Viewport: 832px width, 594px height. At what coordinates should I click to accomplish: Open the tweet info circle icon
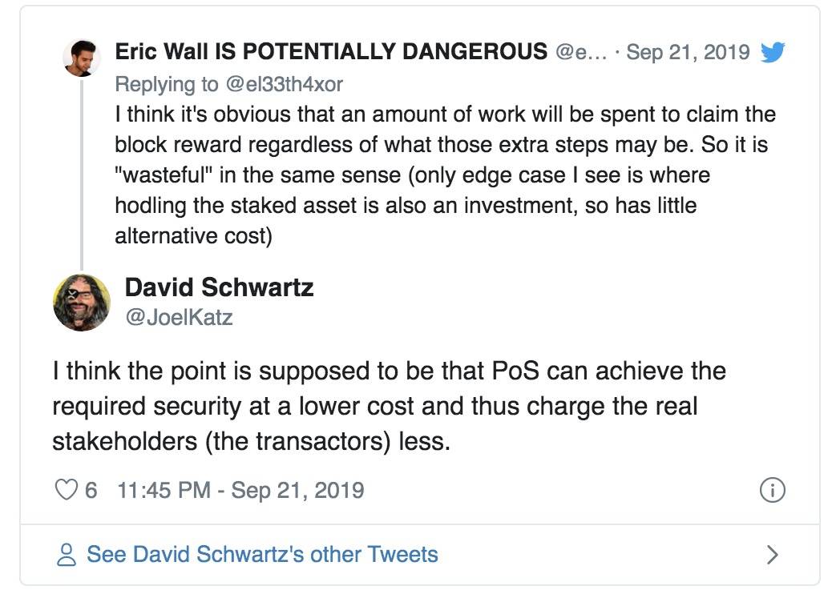pos(772,490)
